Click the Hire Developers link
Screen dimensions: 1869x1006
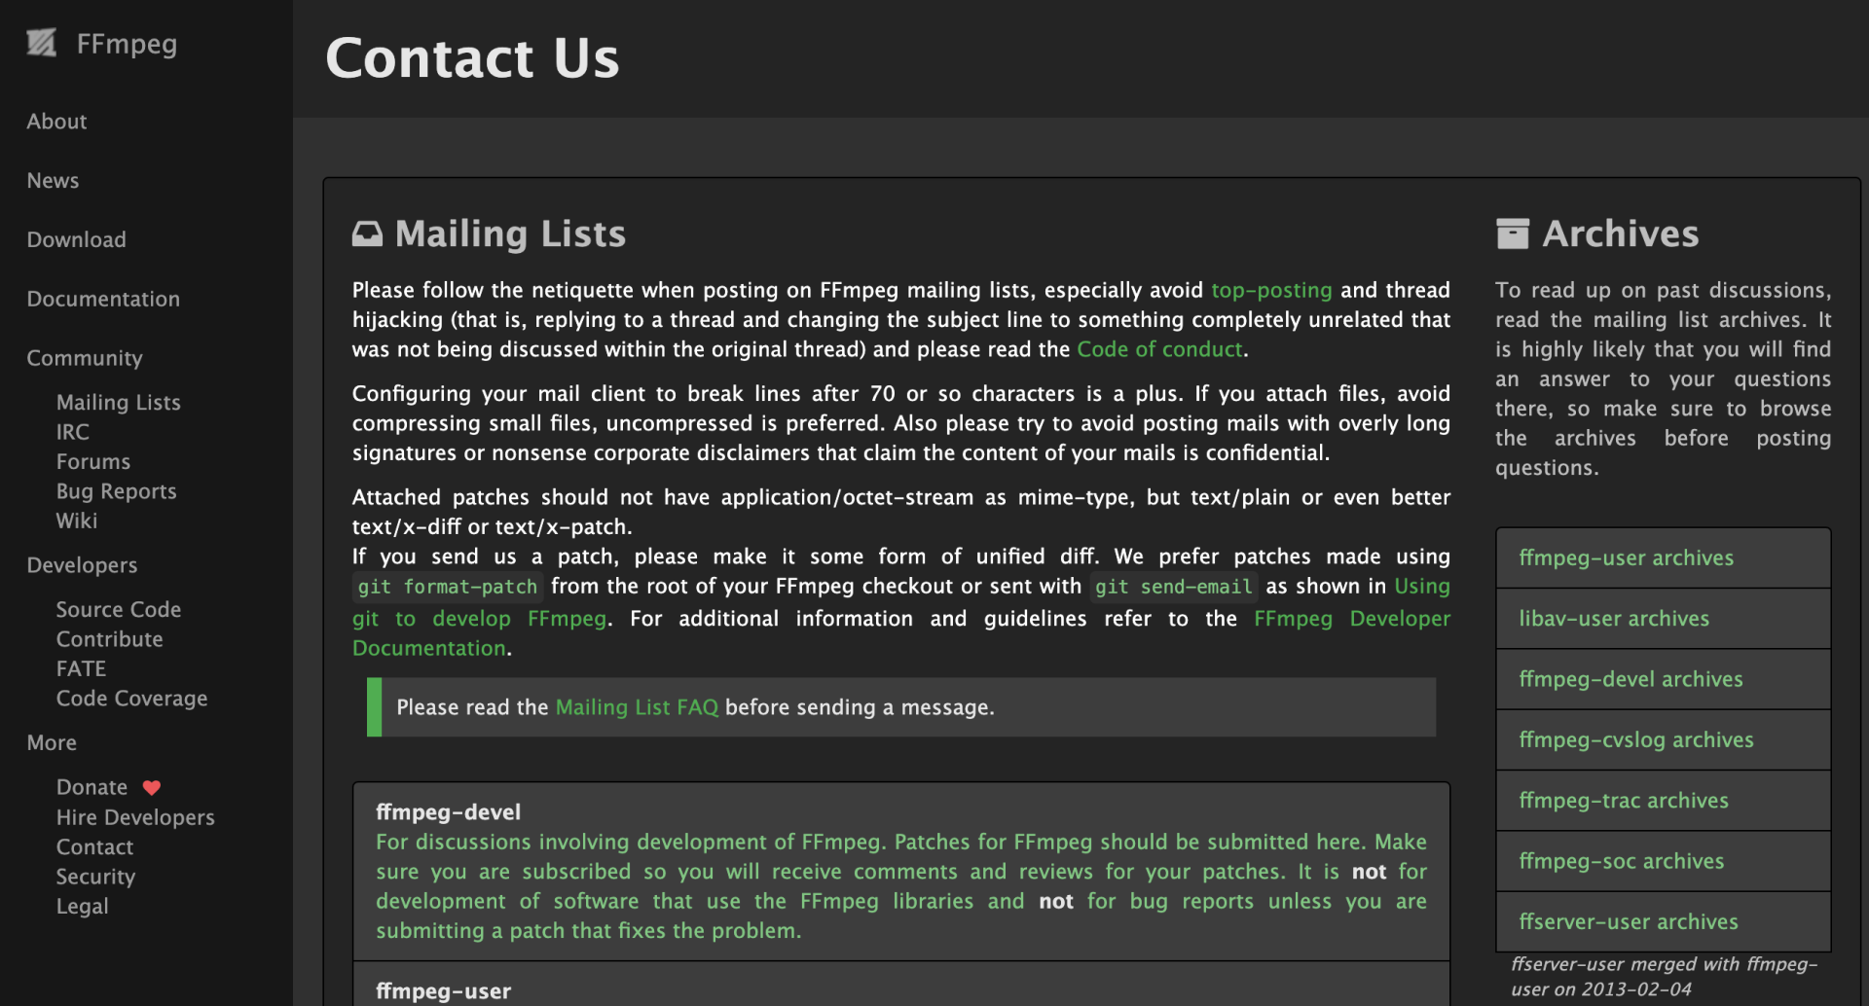tap(135, 817)
